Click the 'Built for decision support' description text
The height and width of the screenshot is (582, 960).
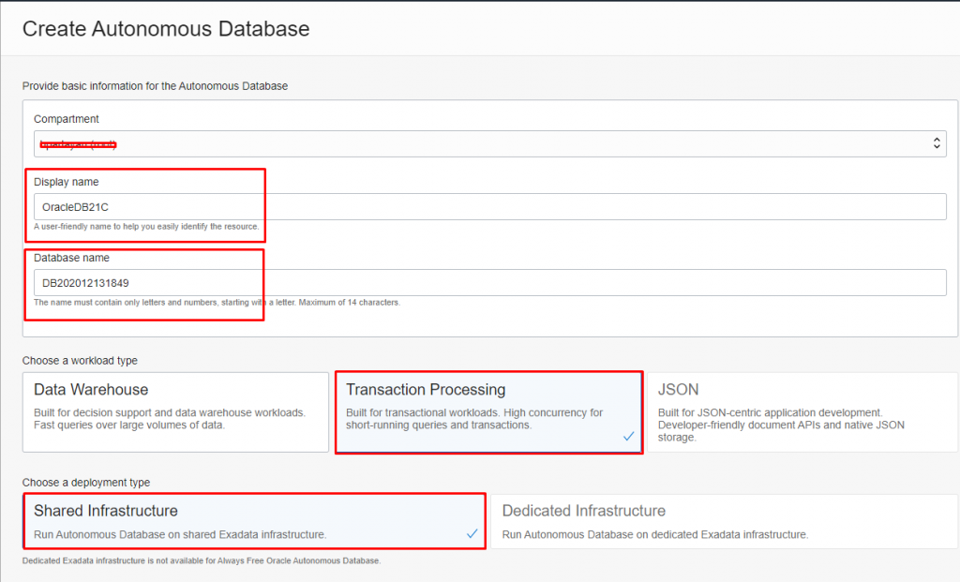[x=170, y=419]
